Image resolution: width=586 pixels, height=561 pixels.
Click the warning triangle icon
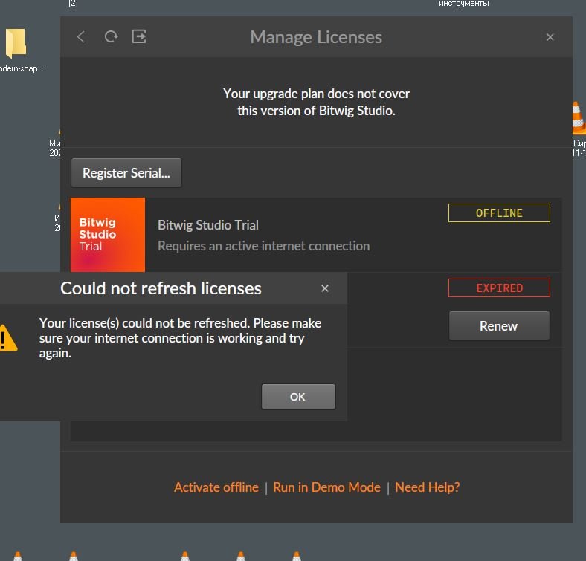tap(8, 338)
